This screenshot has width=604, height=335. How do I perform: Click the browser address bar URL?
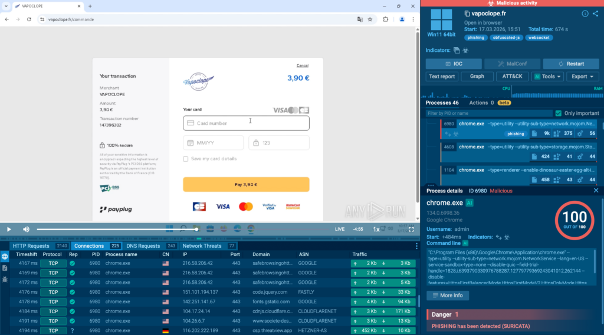click(x=71, y=19)
